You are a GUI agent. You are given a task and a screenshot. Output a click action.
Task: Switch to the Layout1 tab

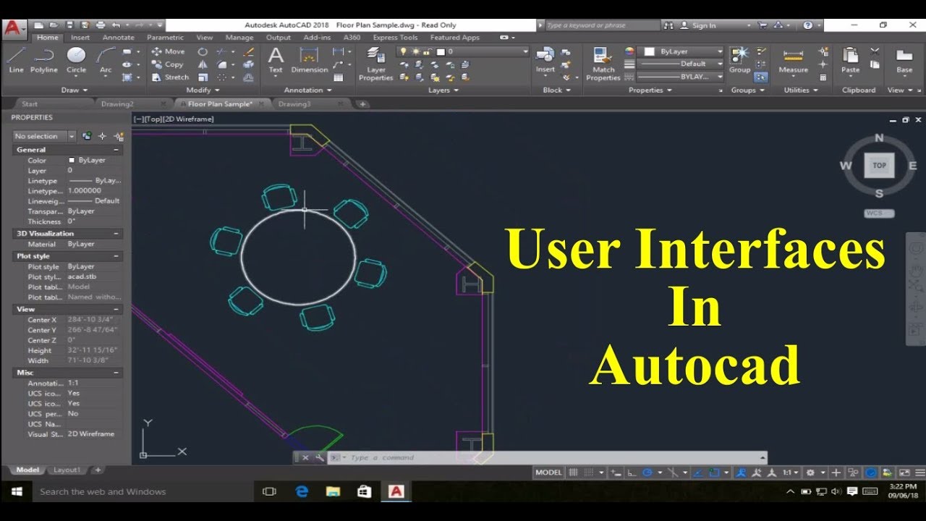tap(67, 470)
